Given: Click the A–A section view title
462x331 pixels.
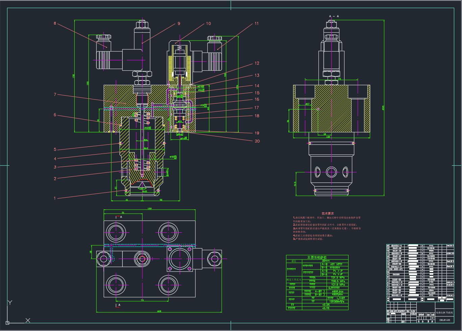Looking at the screenshot, I should 334,16.
